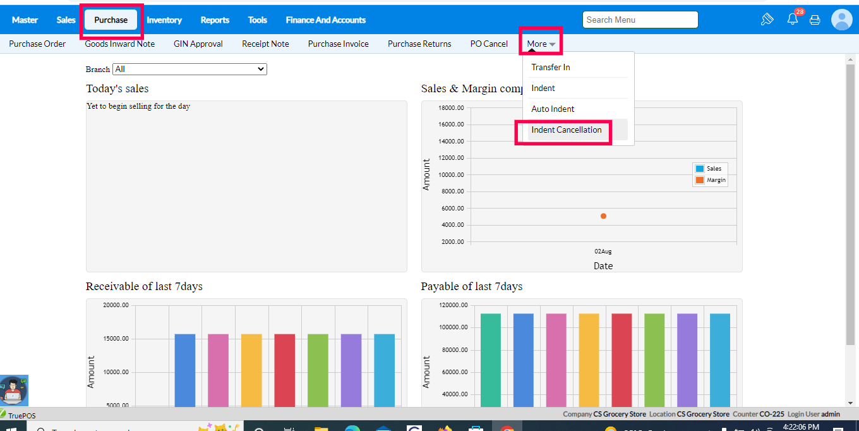Open the support agent chat icon

point(14,391)
